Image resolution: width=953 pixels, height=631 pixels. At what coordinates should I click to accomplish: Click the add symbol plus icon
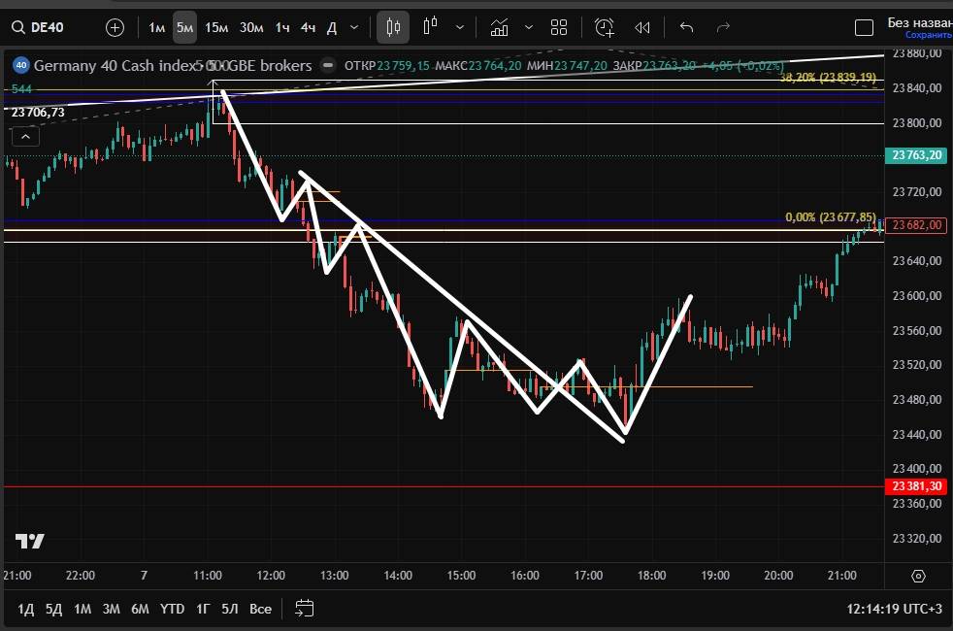click(115, 27)
